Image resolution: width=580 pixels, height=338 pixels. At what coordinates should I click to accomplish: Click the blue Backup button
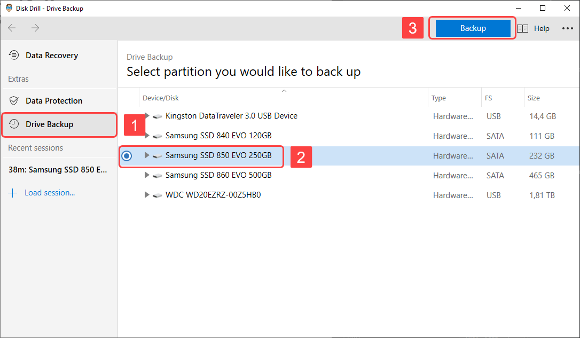(x=473, y=28)
